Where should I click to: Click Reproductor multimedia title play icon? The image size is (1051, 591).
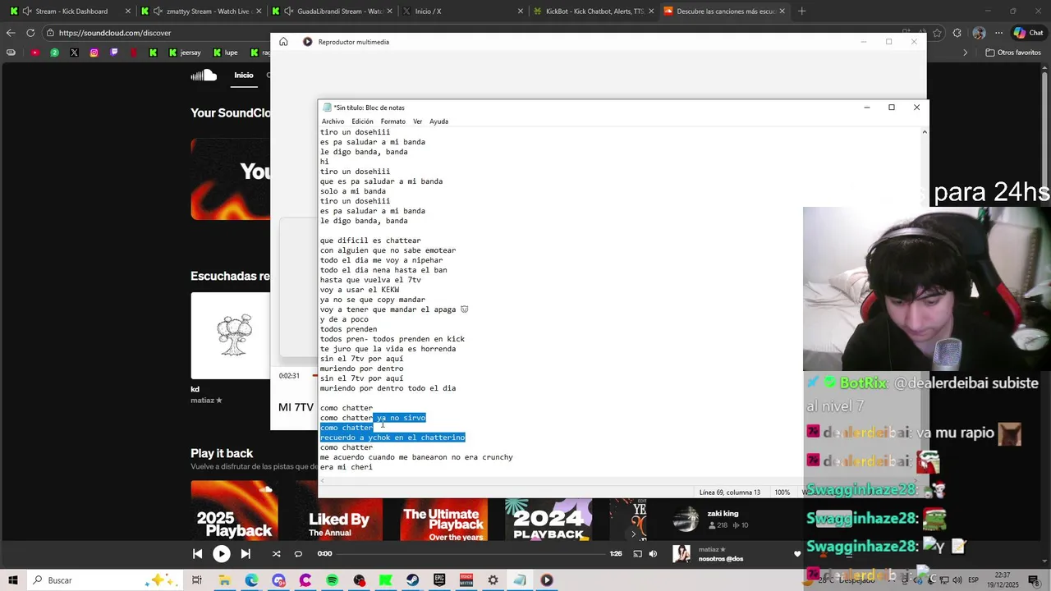coord(308,42)
